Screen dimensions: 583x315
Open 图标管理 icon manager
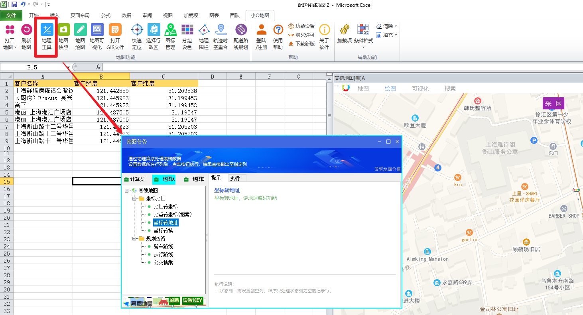tap(170, 30)
